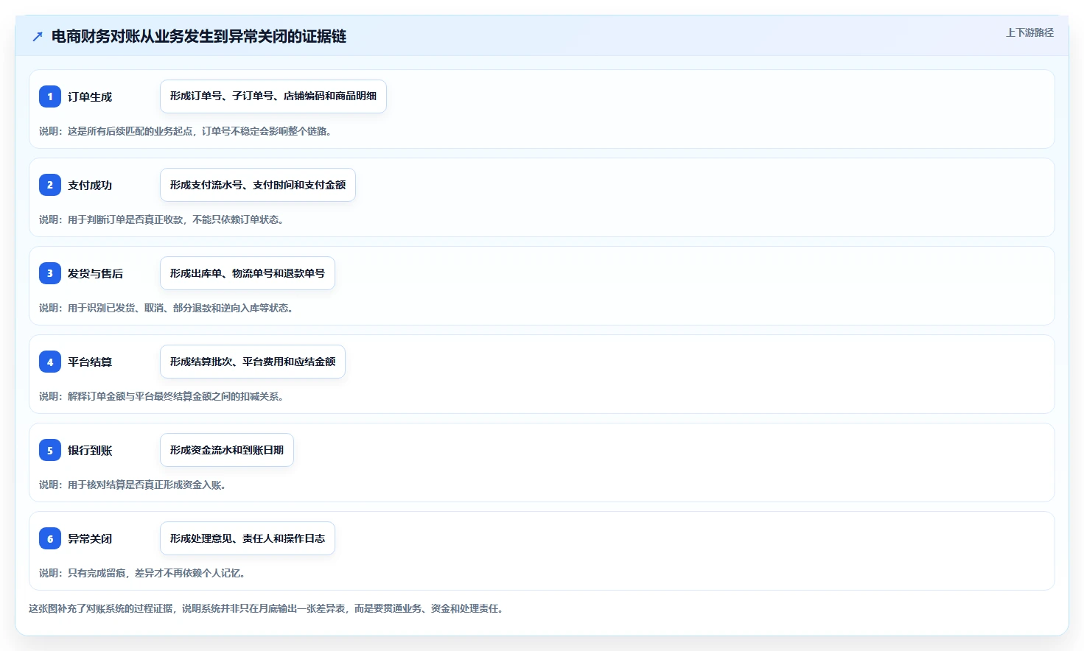This screenshot has height=651, width=1084.
Task: Click the note 用于判断订单是否真正收款
Action: (x=125, y=219)
